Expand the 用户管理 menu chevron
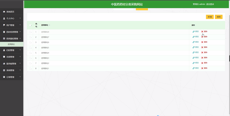 click(20, 25)
